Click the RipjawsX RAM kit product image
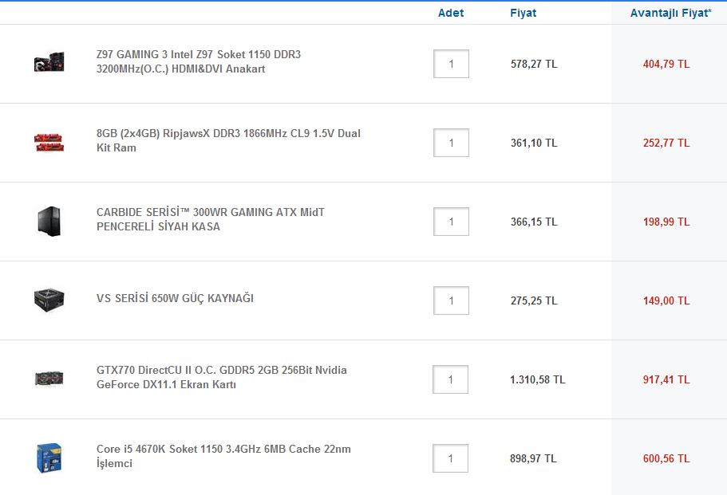This screenshot has width=727, height=495. pos(49,141)
